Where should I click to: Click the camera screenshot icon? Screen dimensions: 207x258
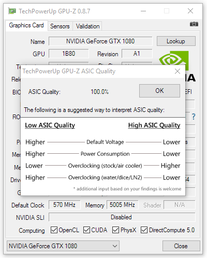point(194,24)
